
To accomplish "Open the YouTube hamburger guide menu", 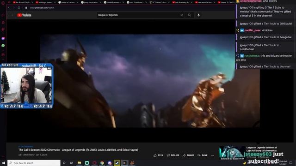I will pos(12,15).
